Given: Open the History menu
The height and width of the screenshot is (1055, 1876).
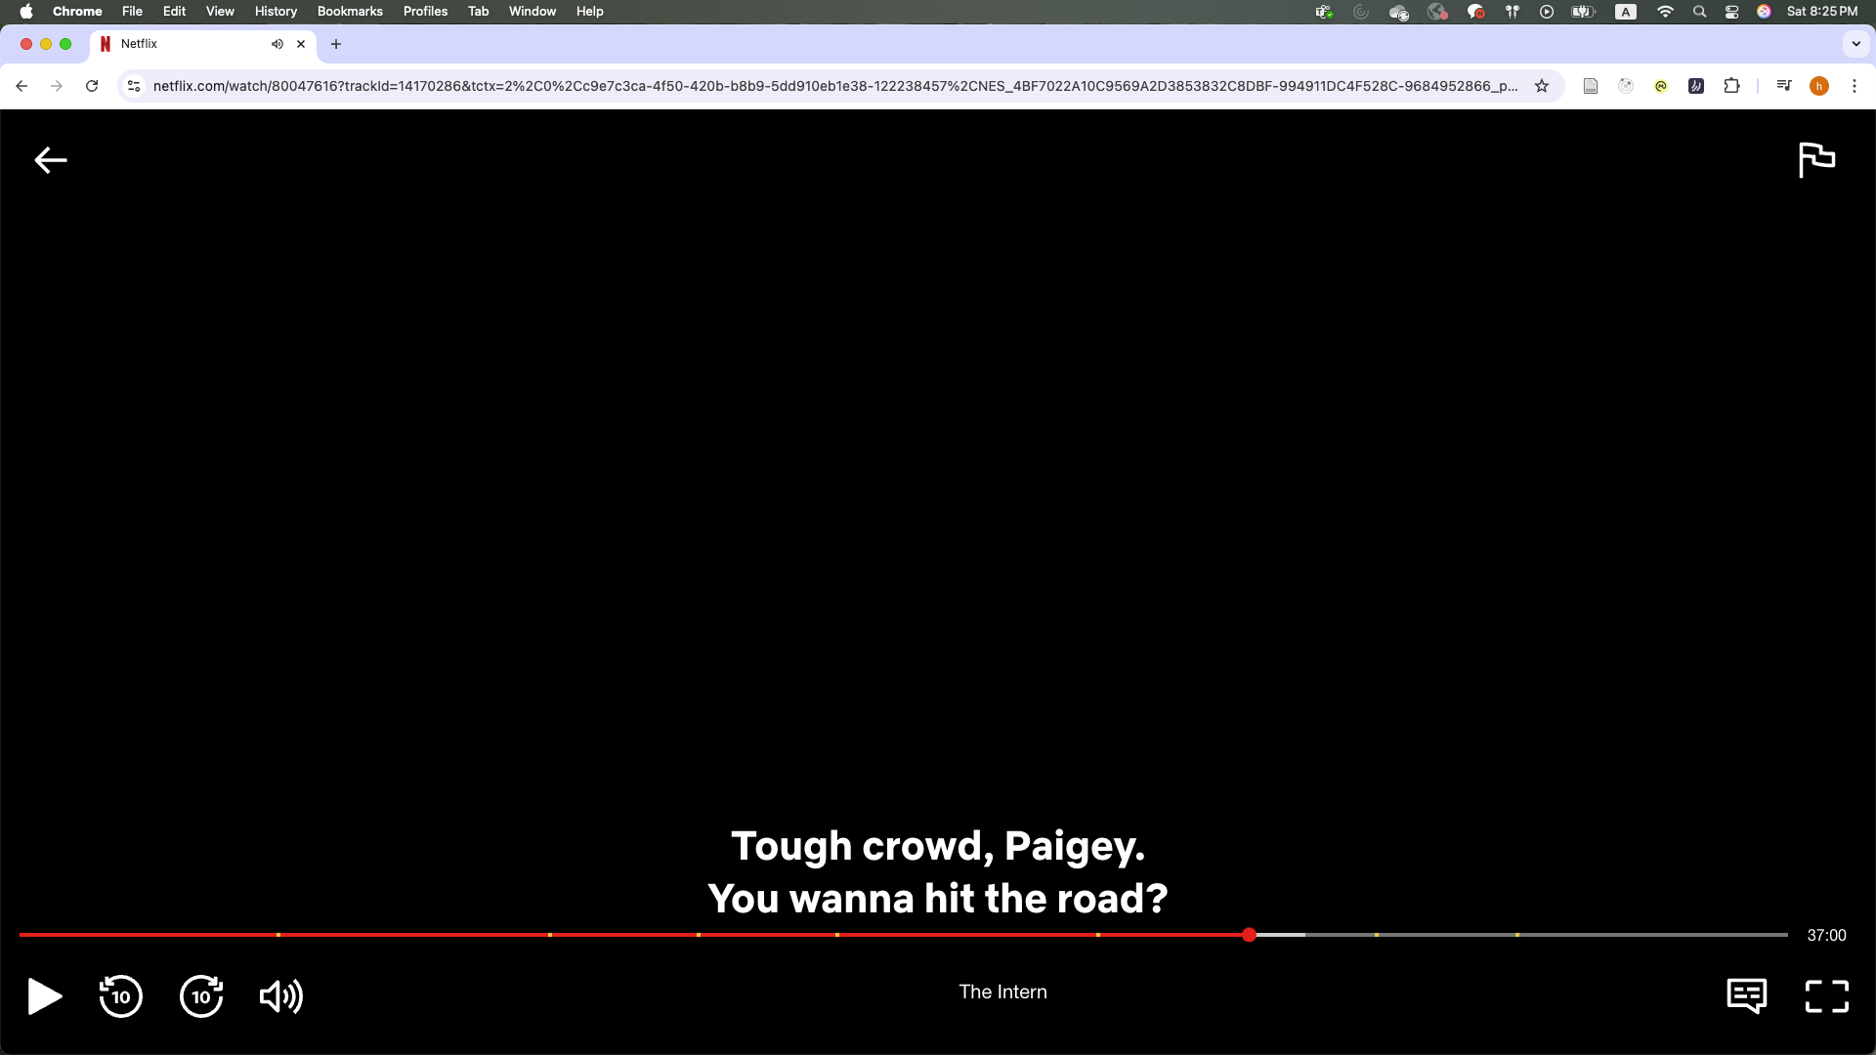Looking at the screenshot, I should point(276,12).
